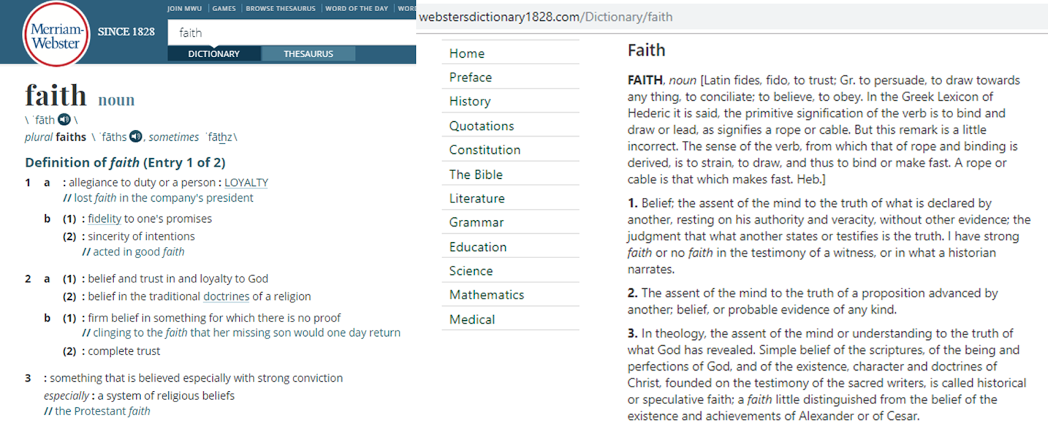The image size is (1048, 429).
Task: Open Join MWU link
Action: pyautogui.click(x=184, y=9)
